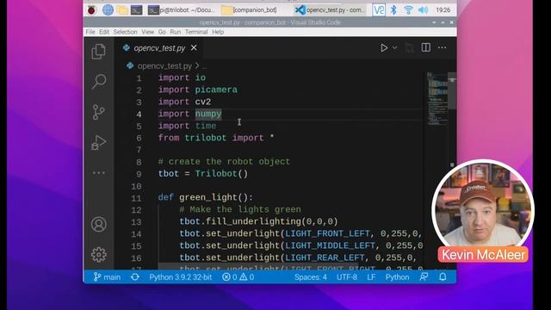551x310 pixels.
Task: Open the Bluetooth tray menu
Action: point(393,9)
